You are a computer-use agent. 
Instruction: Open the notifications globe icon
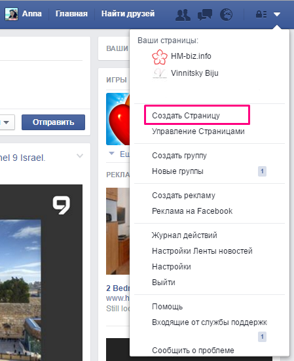(x=226, y=15)
